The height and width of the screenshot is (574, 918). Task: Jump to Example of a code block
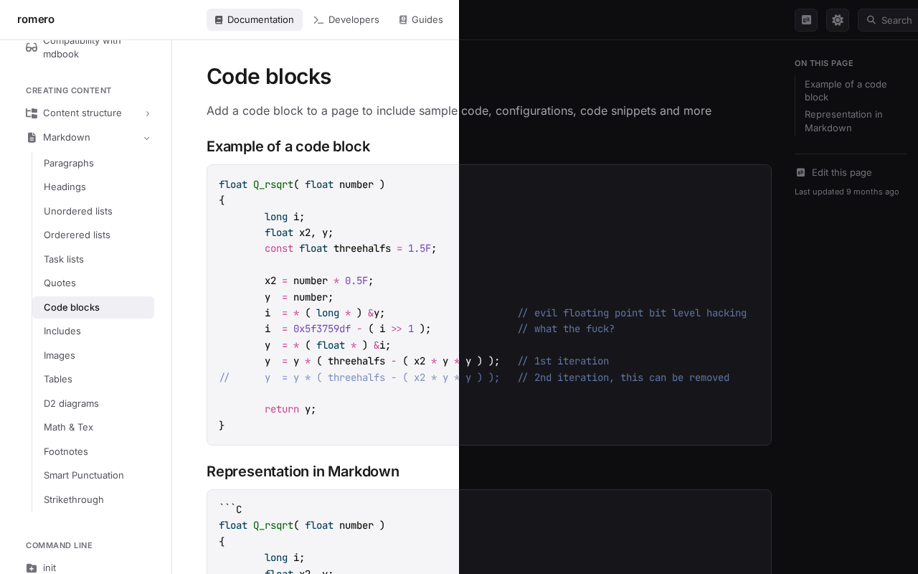pyautogui.click(x=846, y=90)
